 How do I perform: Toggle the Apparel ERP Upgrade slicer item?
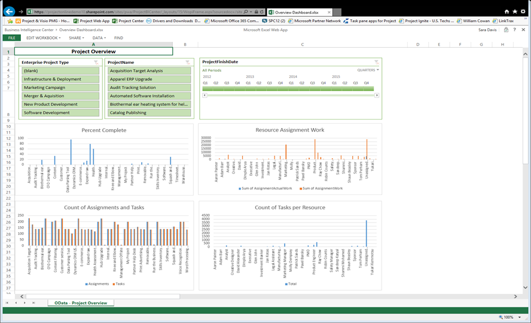coord(149,79)
